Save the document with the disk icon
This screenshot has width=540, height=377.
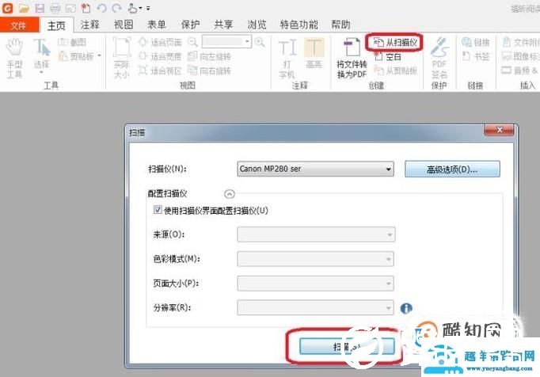(40, 8)
